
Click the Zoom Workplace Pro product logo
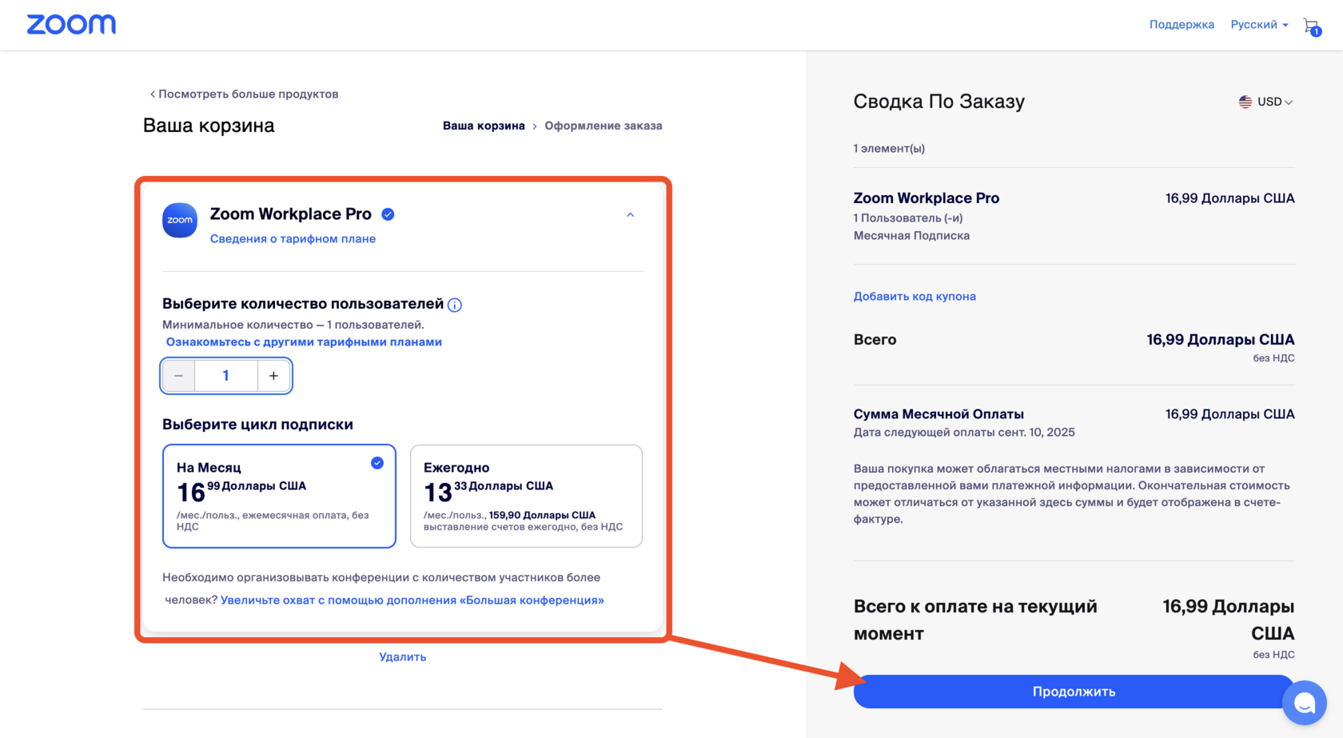(x=180, y=220)
